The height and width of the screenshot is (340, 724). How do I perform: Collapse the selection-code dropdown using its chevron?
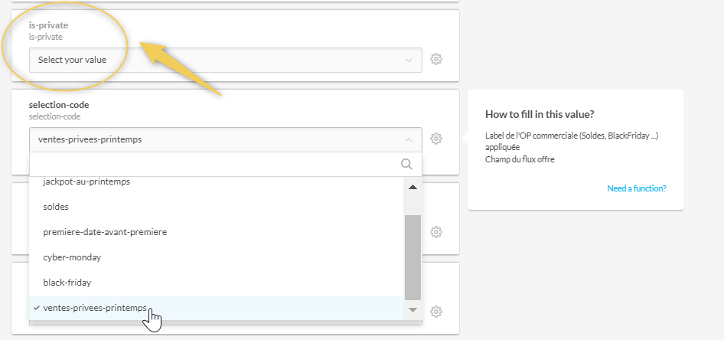pyautogui.click(x=408, y=139)
